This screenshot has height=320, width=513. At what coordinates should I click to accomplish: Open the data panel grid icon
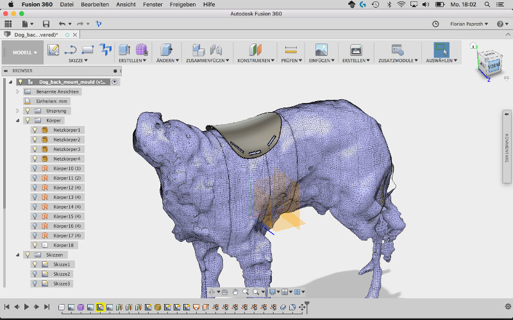[x=8, y=24]
